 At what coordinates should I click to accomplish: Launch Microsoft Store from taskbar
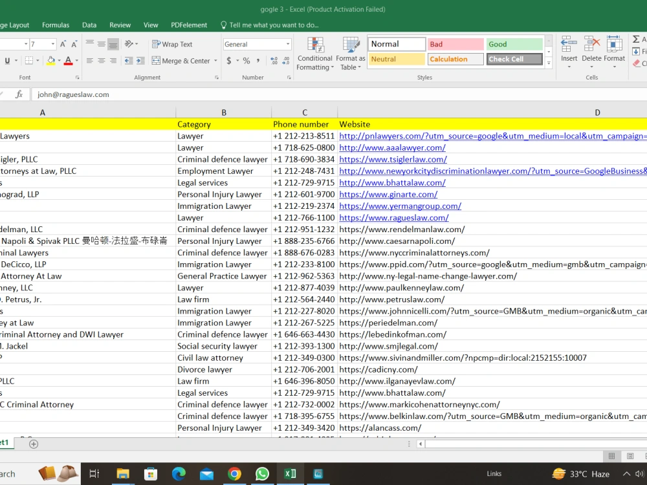151,473
